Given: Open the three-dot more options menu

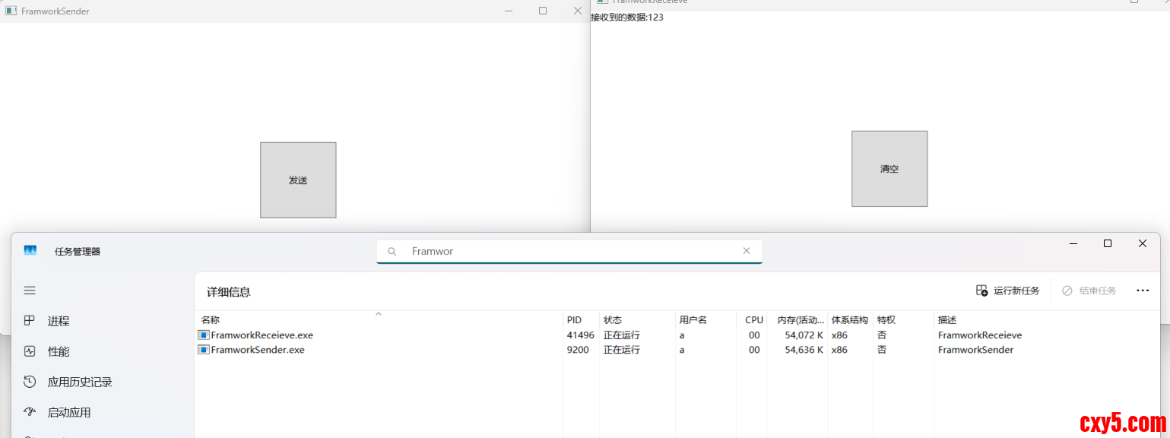Looking at the screenshot, I should [1142, 290].
